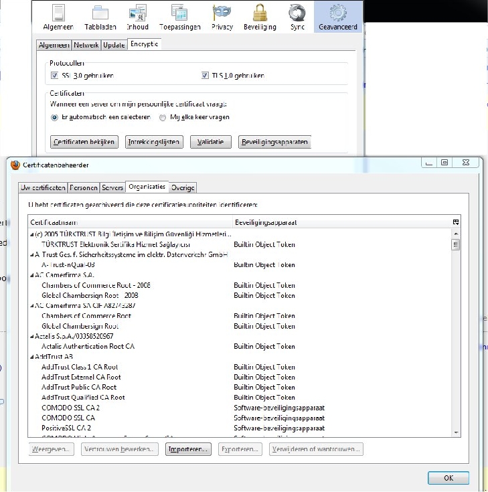Screen dimensions: 488x492
Task: Switch to Servers tab
Action: 112,187
